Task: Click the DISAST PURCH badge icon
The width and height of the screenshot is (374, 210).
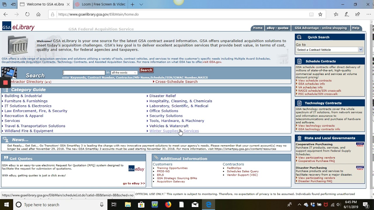Action: pos(360,168)
